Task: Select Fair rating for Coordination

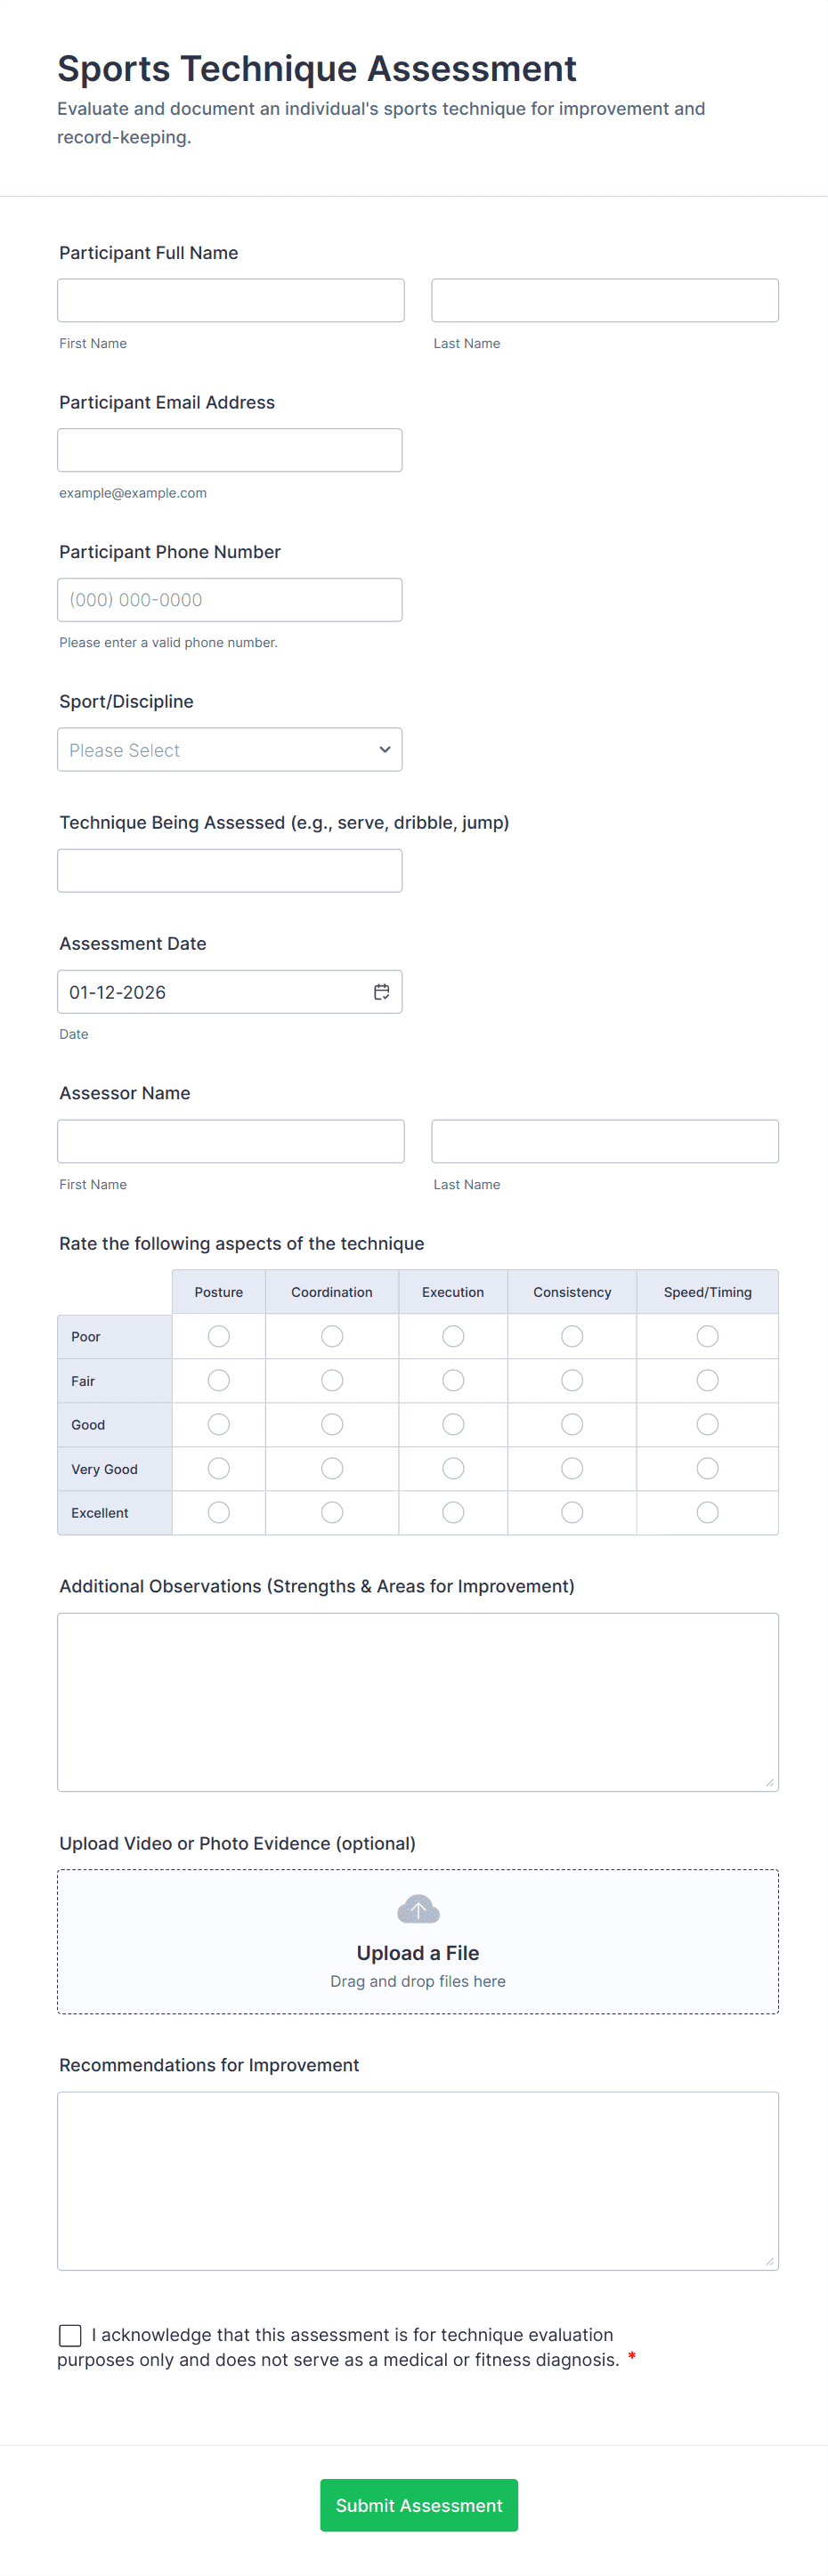Action: (331, 1380)
